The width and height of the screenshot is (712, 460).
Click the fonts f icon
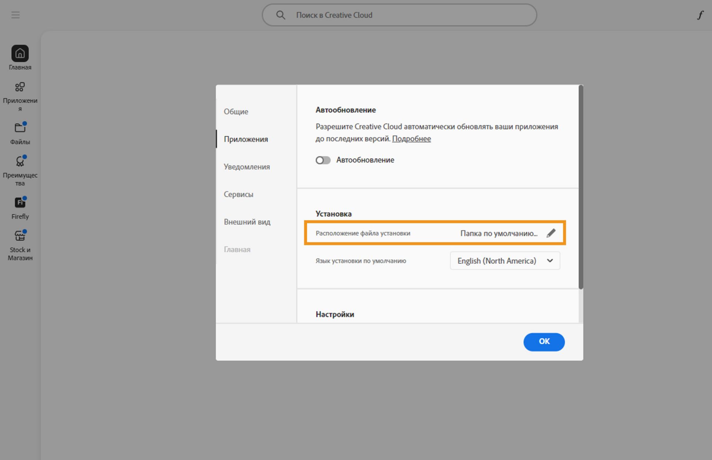pos(700,15)
